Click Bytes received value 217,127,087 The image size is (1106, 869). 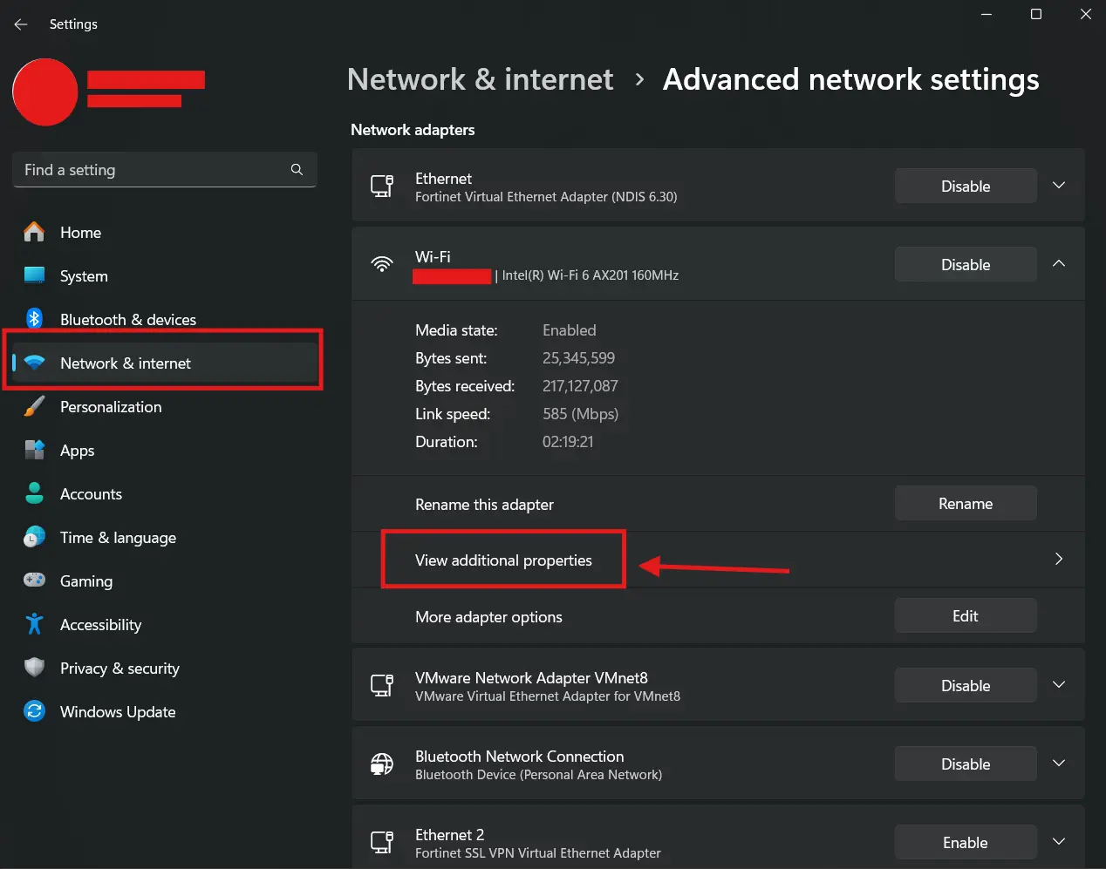pos(580,386)
